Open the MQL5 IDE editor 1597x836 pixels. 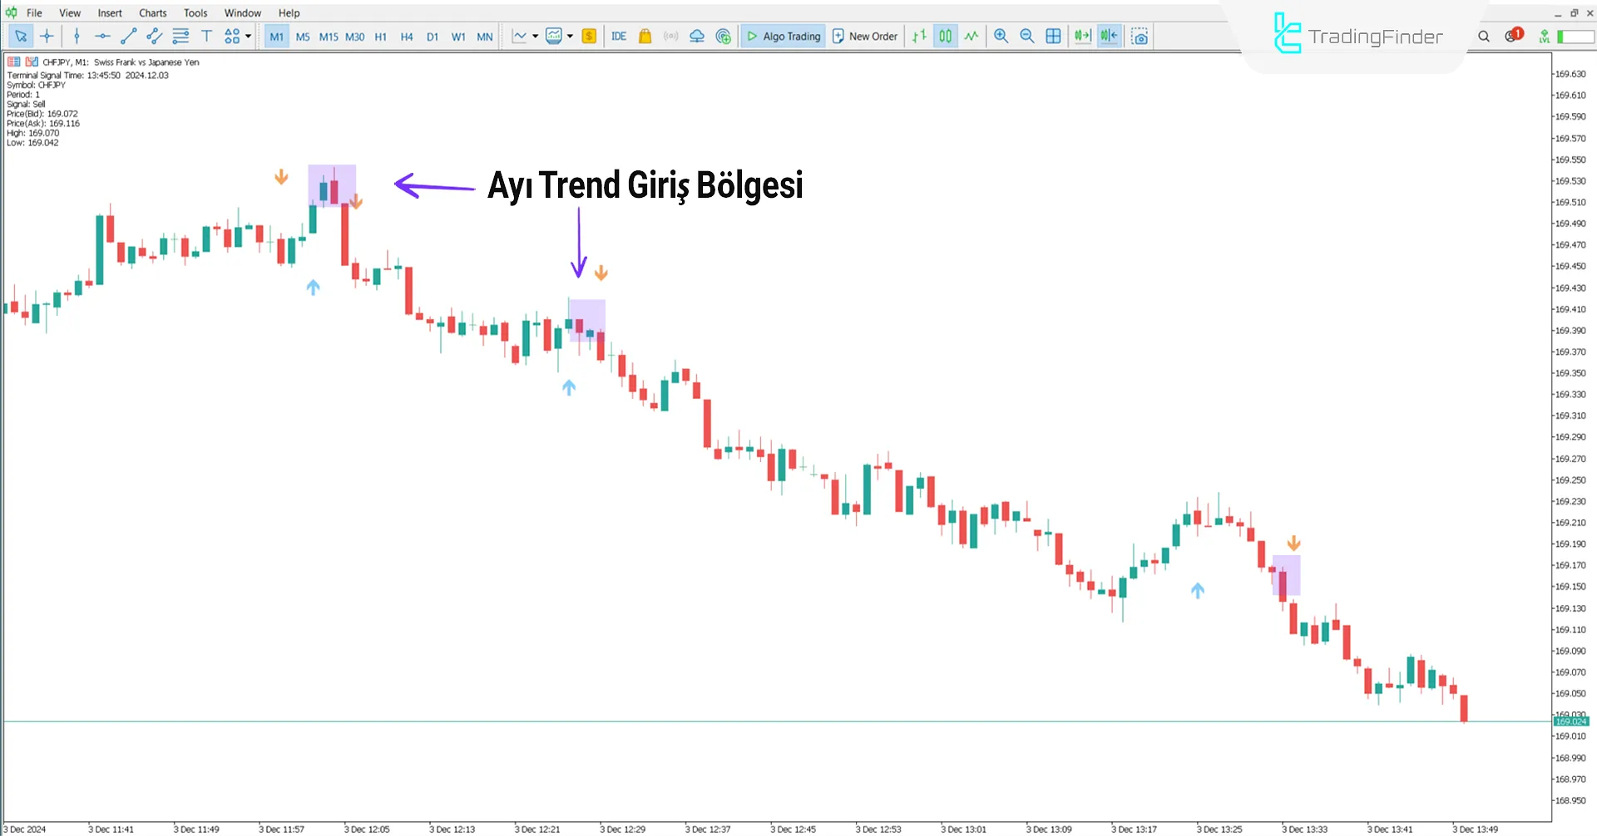(619, 36)
